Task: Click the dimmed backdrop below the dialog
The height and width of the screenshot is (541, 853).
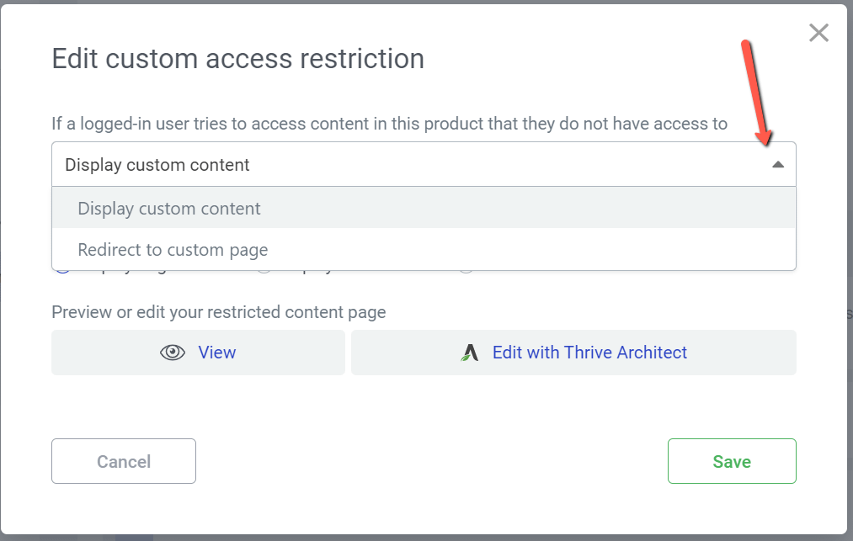Action: pos(421,538)
